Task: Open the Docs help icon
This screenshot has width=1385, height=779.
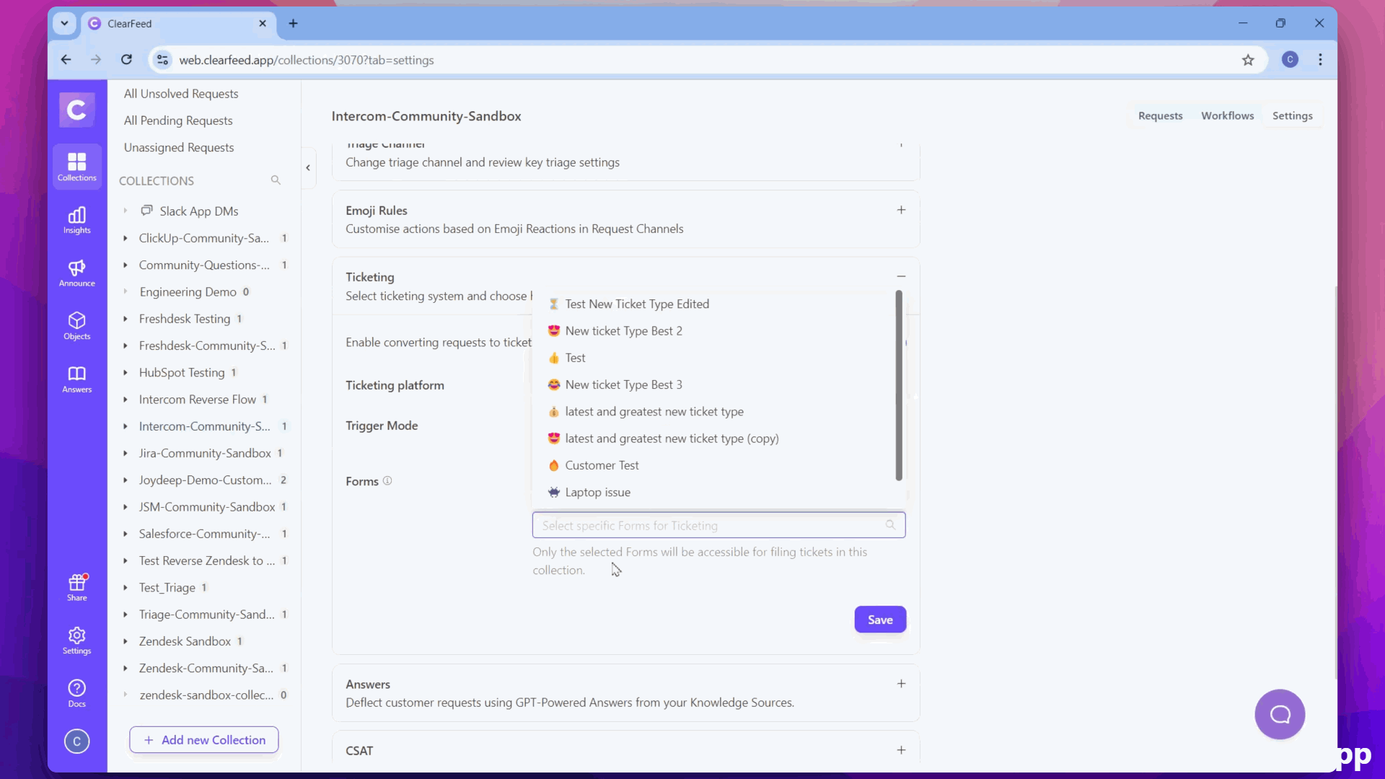Action: point(76,692)
